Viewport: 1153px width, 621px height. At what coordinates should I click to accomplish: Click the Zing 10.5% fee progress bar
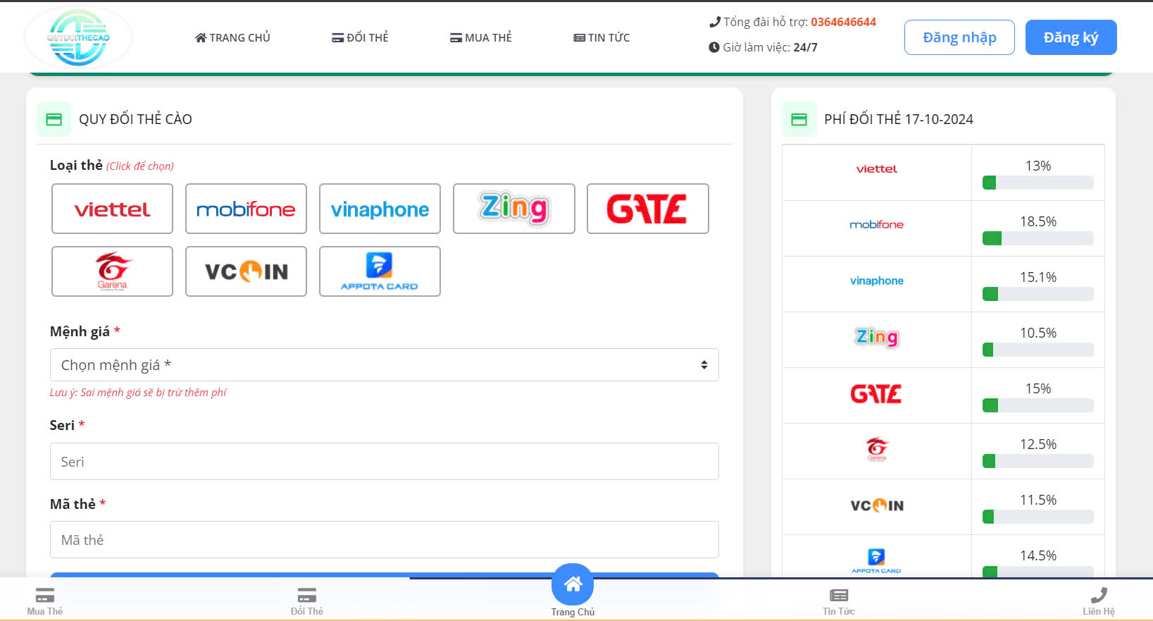[1037, 350]
